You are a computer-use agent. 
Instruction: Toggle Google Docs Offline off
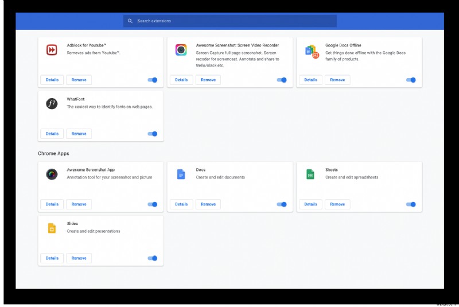[x=411, y=80]
